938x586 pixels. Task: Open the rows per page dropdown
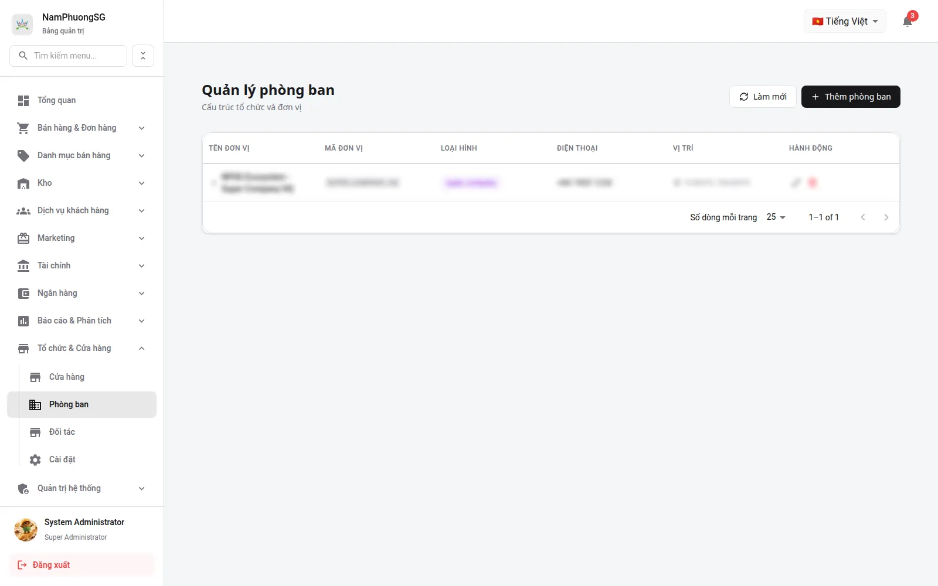click(776, 217)
